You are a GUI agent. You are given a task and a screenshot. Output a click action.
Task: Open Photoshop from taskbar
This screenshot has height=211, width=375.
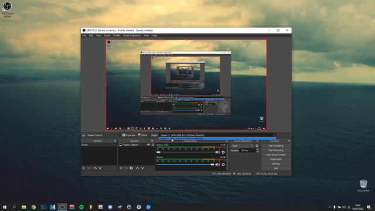[x=43, y=207]
